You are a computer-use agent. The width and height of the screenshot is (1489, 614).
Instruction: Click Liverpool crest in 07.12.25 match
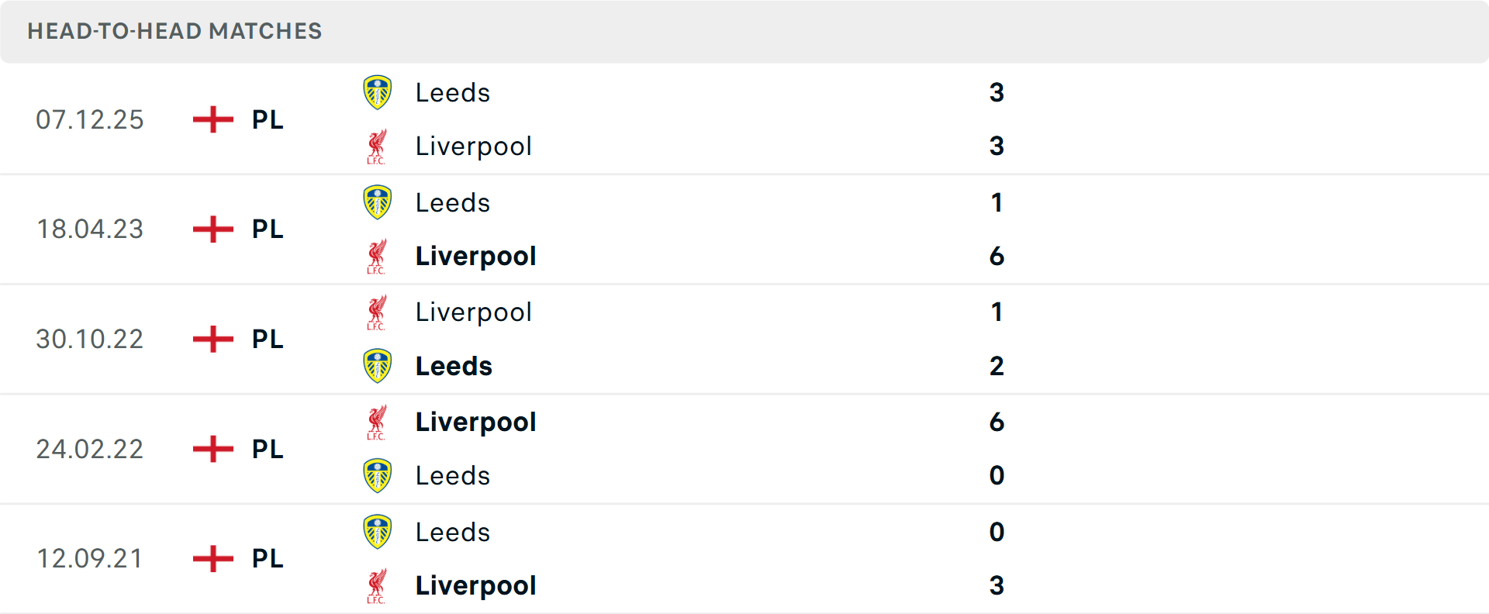377,147
